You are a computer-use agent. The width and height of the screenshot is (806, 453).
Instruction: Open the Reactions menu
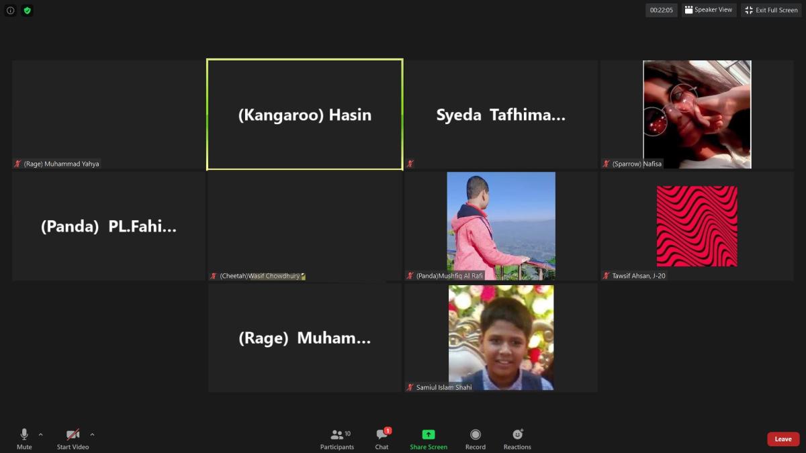pos(517,439)
